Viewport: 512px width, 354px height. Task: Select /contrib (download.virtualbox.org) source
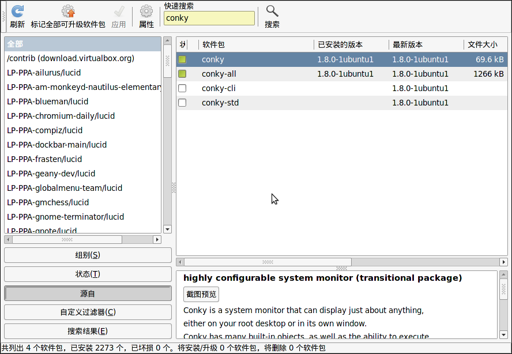tap(82, 58)
